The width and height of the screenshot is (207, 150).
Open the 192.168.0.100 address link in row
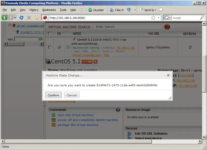pos(125,48)
